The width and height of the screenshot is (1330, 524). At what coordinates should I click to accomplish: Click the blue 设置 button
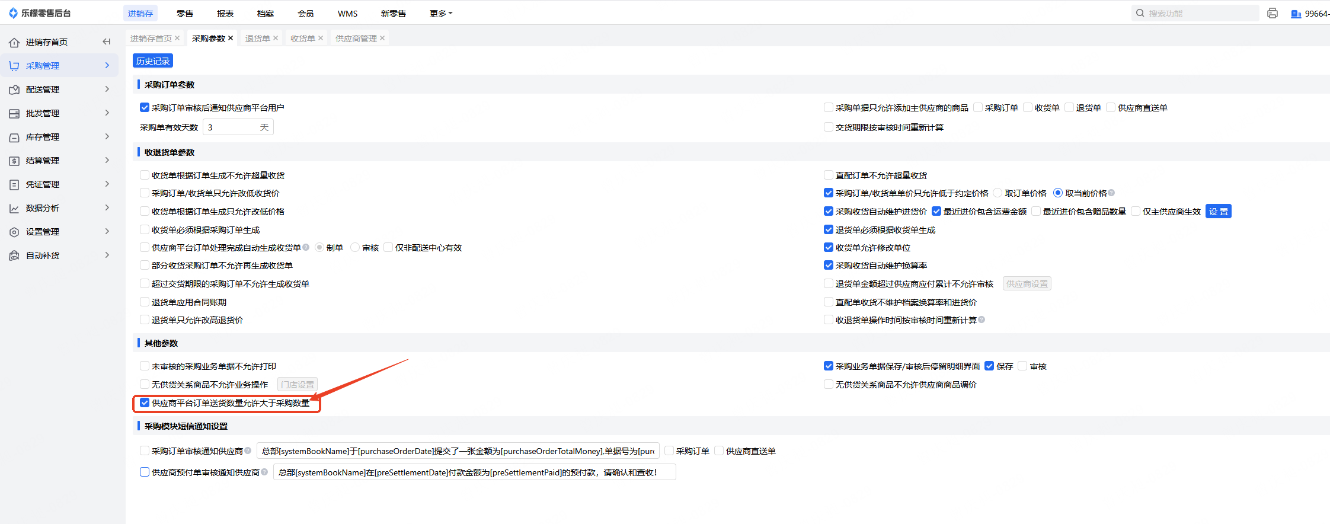pos(1218,212)
